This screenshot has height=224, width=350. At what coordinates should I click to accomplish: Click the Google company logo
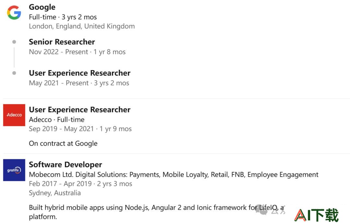(14, 13)
